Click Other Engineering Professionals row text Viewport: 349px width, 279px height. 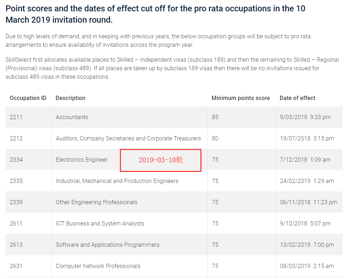(96, 202)
